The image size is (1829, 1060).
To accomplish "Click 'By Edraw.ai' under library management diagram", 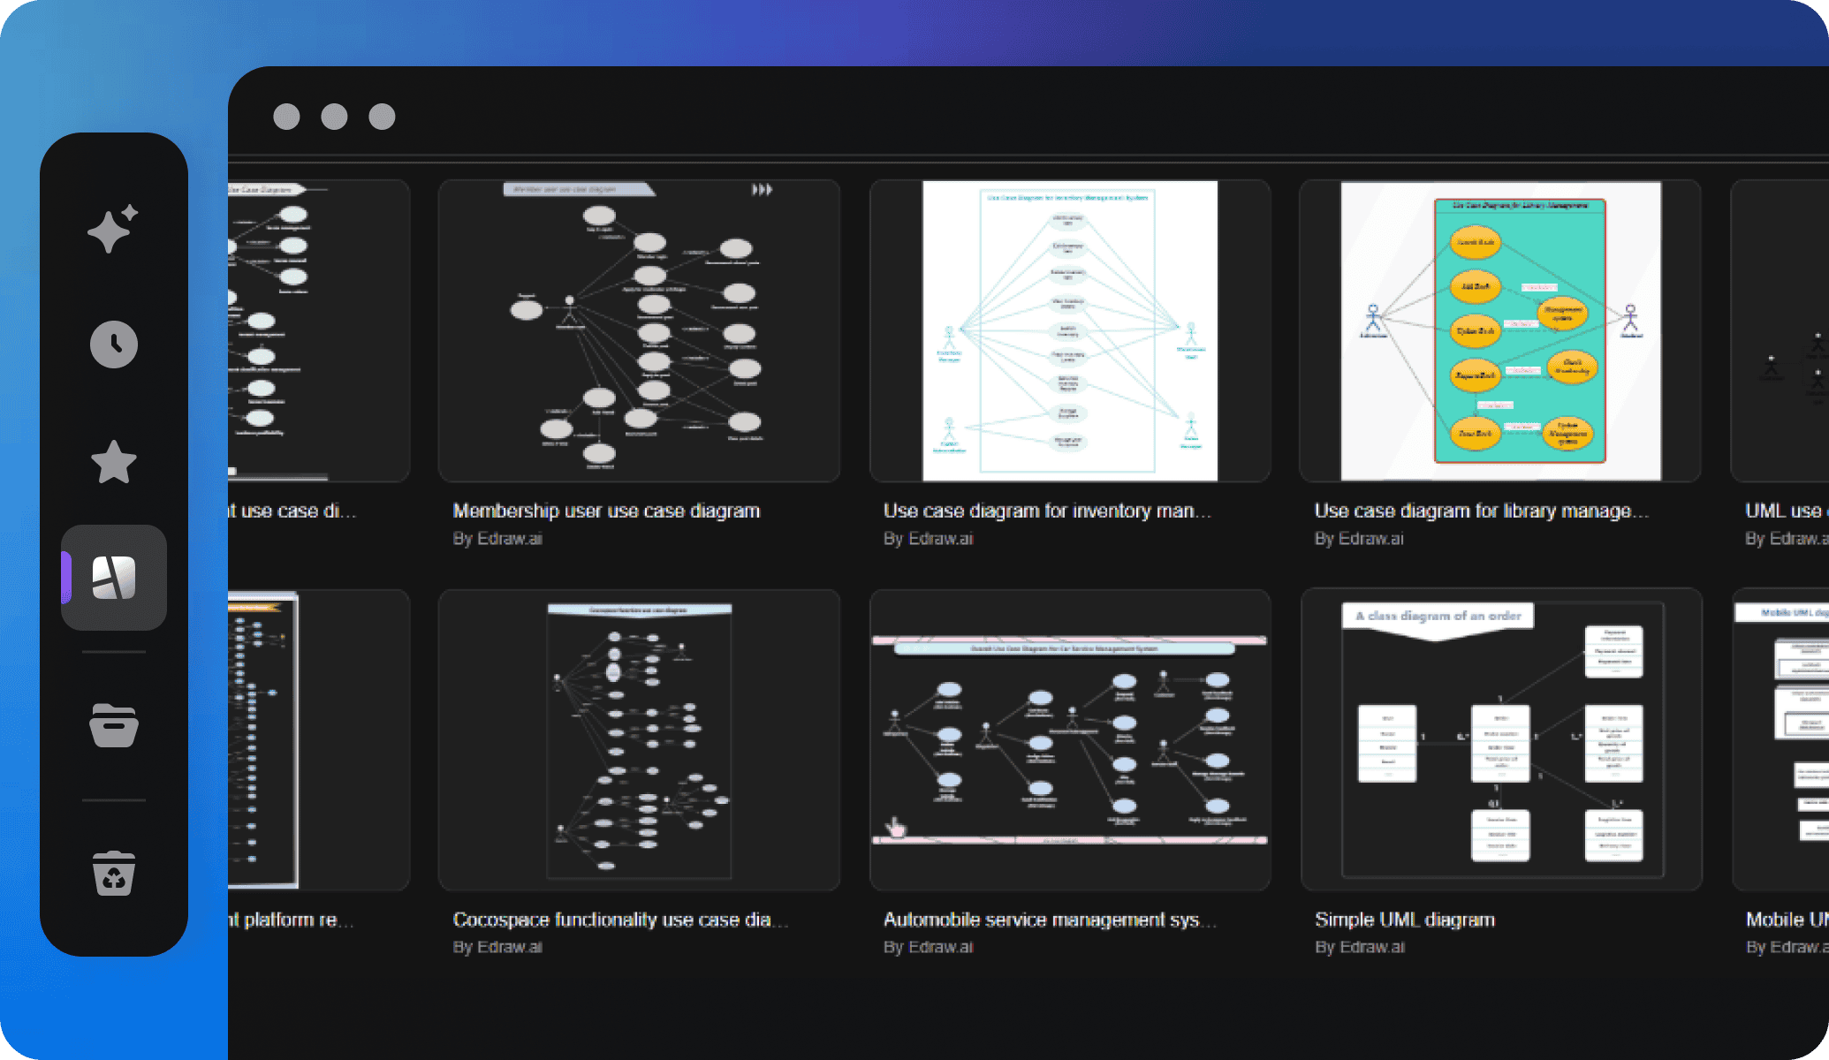I will (1358, 538).
